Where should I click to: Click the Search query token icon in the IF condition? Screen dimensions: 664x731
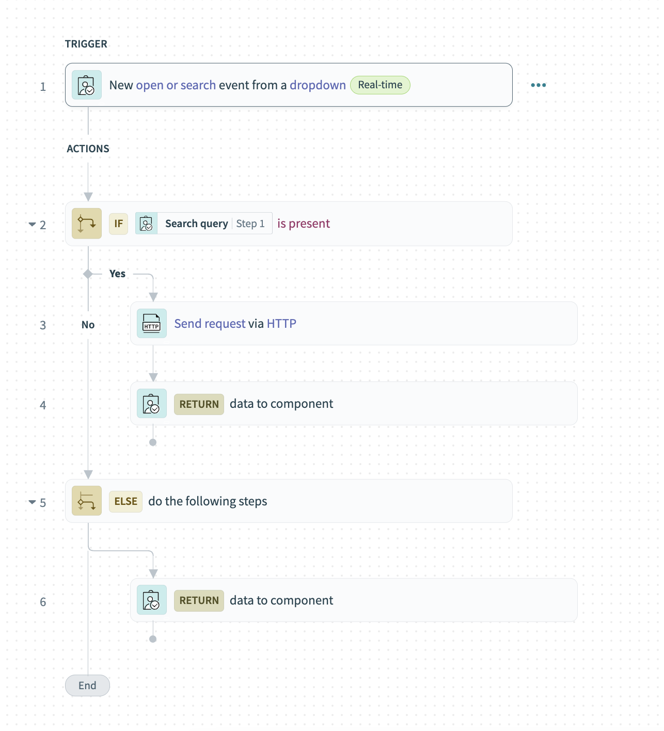146,224
